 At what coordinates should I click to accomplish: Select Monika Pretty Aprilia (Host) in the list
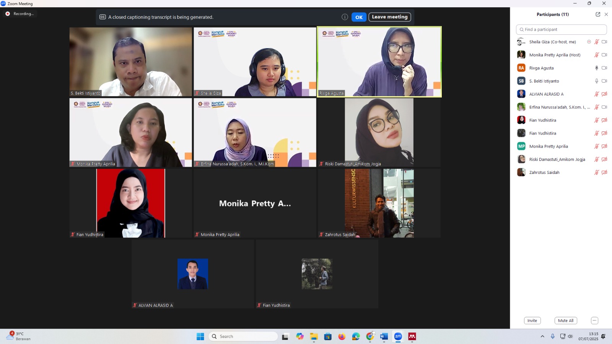pos(555,55)
